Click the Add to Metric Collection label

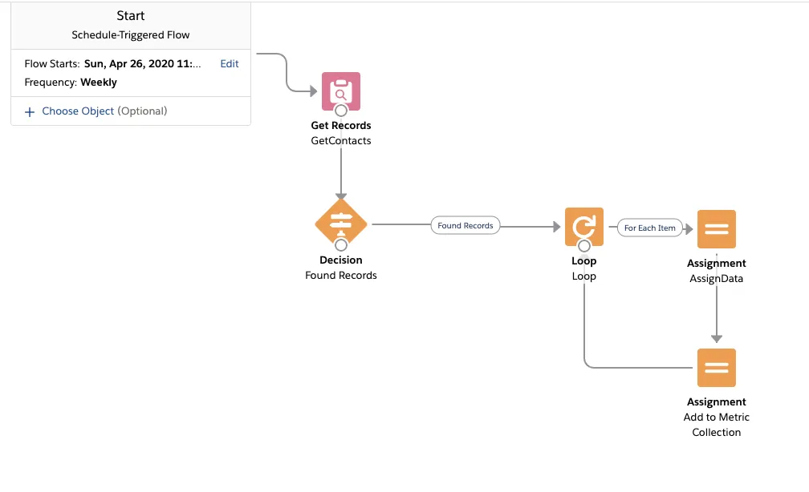pyautogui.click(x=716, y=425)
